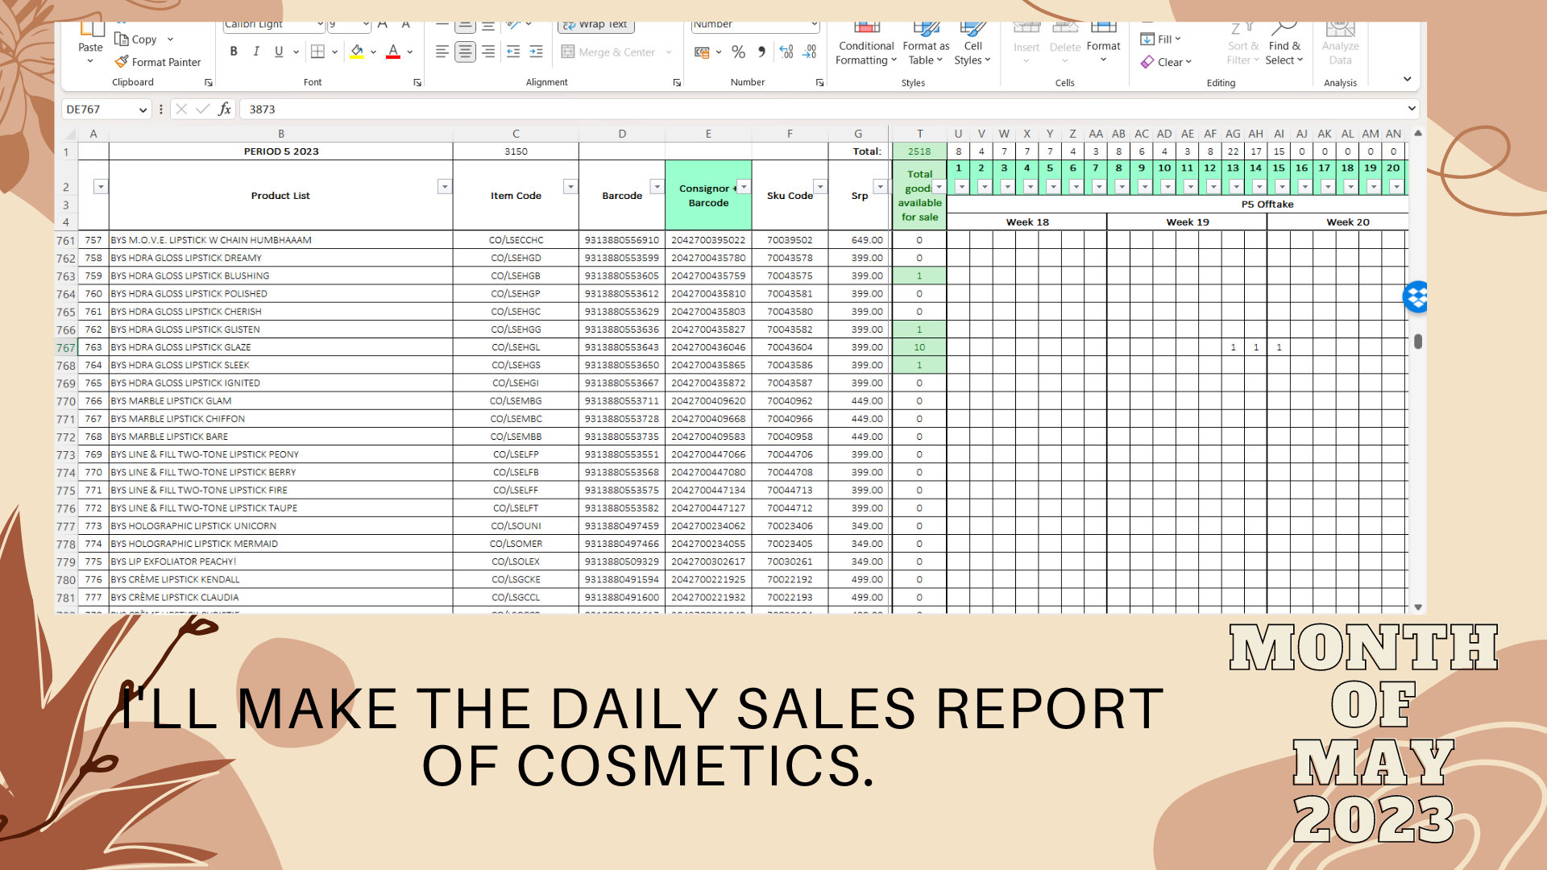
Task: Click the insert function fx icon
Action: coord(225,109)
